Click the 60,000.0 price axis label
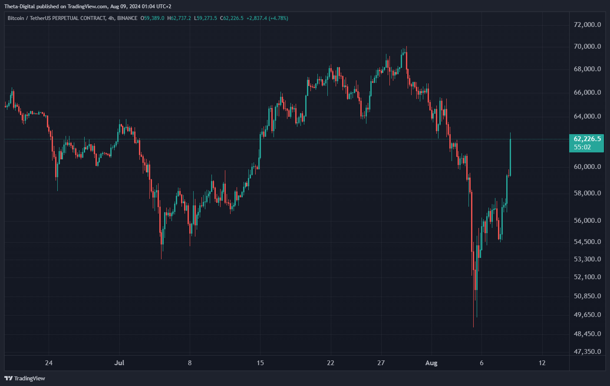The image size is (610, 386). tap(587, 167)
